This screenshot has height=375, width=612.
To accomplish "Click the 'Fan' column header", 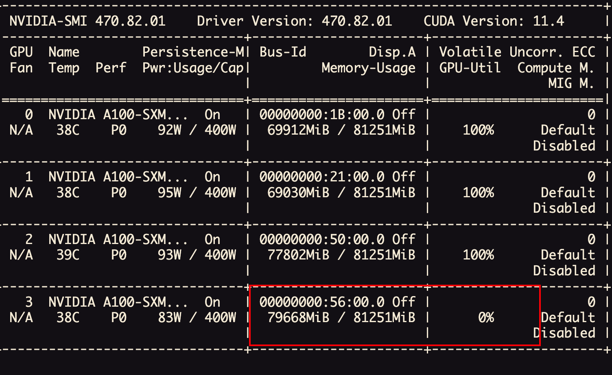I will coord(21,68).
